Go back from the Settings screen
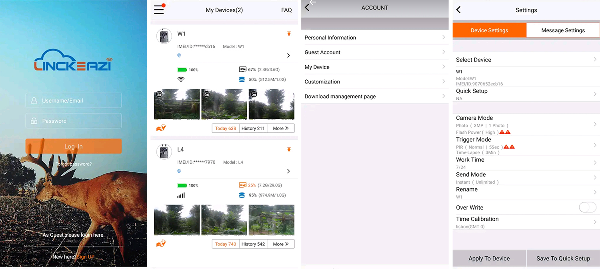 [x=458, y=10]
